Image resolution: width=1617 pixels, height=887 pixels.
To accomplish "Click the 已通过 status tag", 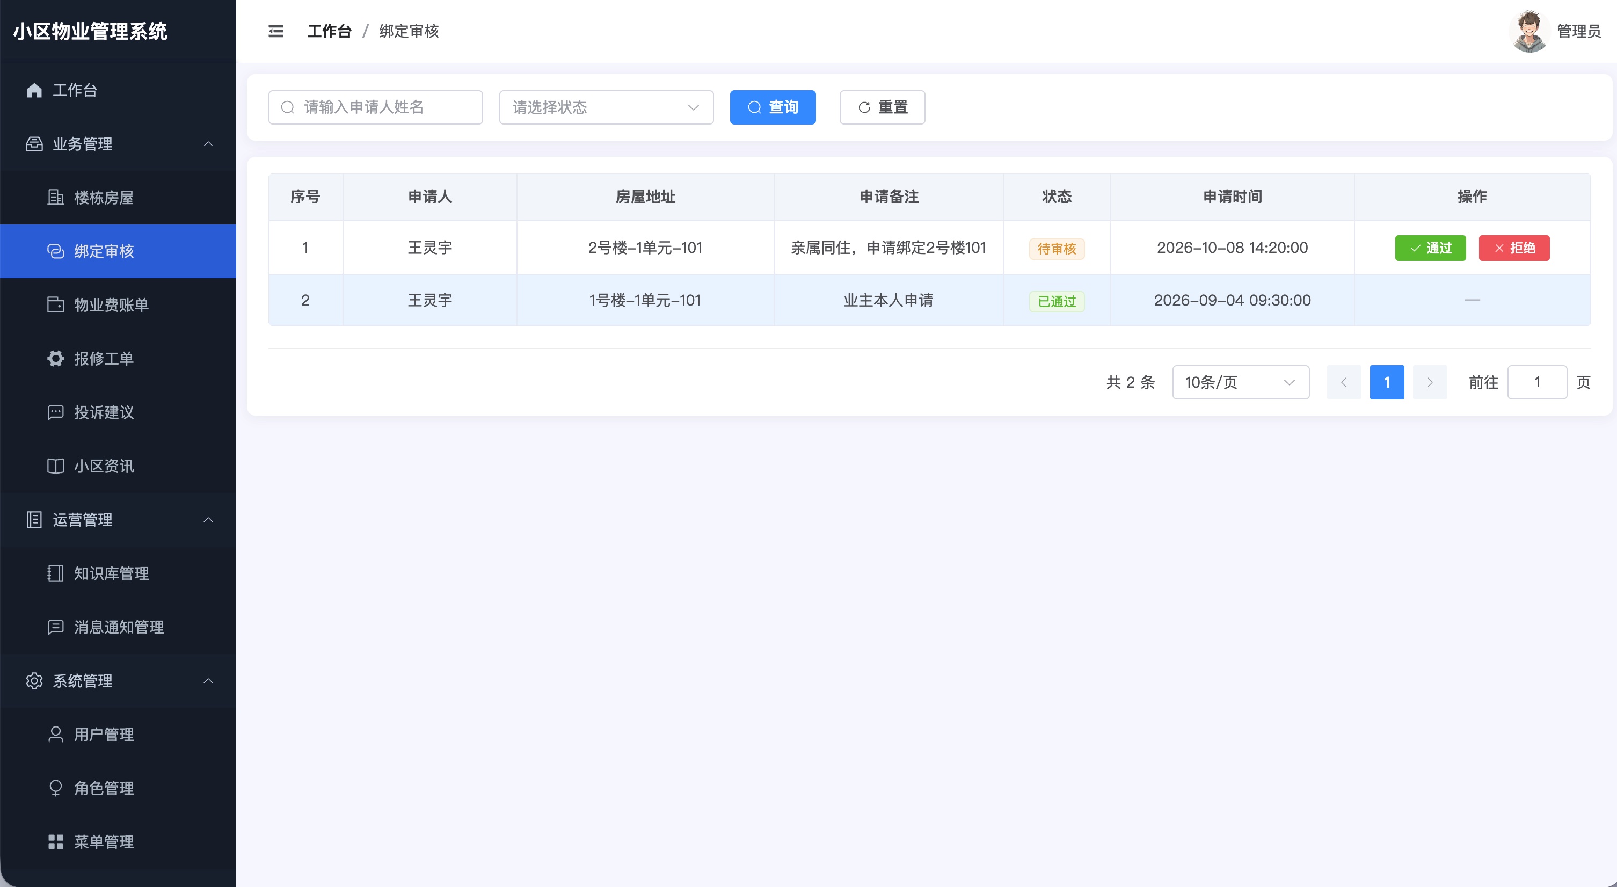I will pyautogui.click(x=1057, y=301).
